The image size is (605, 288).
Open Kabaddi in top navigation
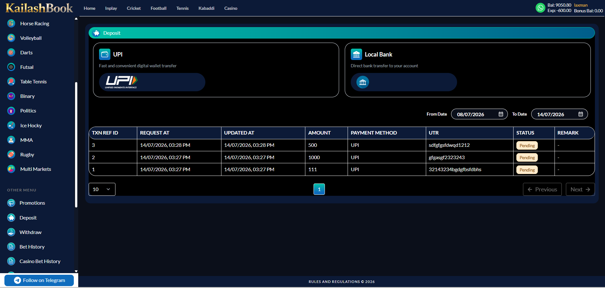206,8
